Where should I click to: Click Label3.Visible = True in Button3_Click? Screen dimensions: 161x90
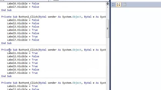tap(22, 60)
